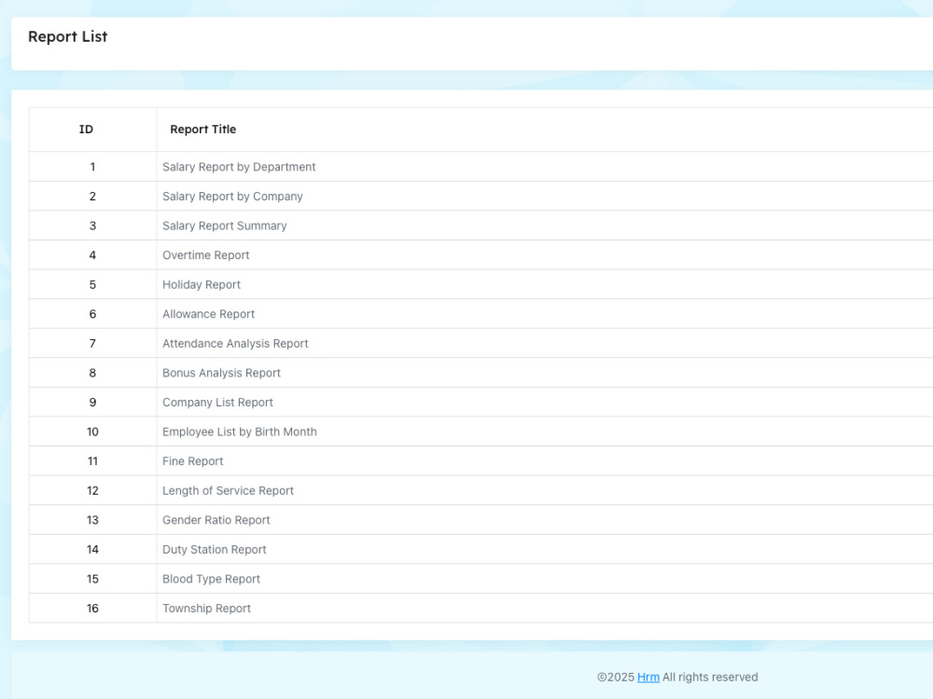The image size is (933, 699).
Task: Open the Overtime Report entry
Action: pos(206,255)
